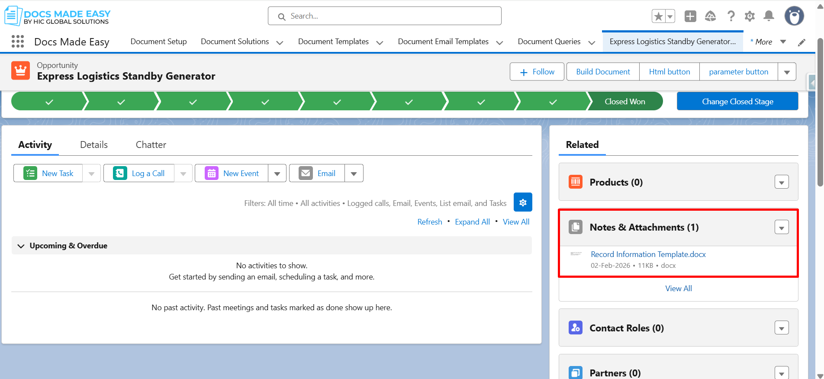This screenshot has width=824, height=379.
Task: Open user profile avatar menu
Action: (794, 16)
